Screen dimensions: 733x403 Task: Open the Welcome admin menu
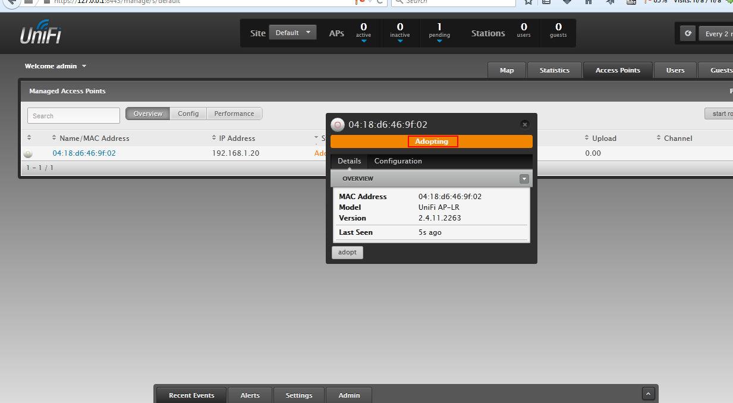click(x=55, y=66)
